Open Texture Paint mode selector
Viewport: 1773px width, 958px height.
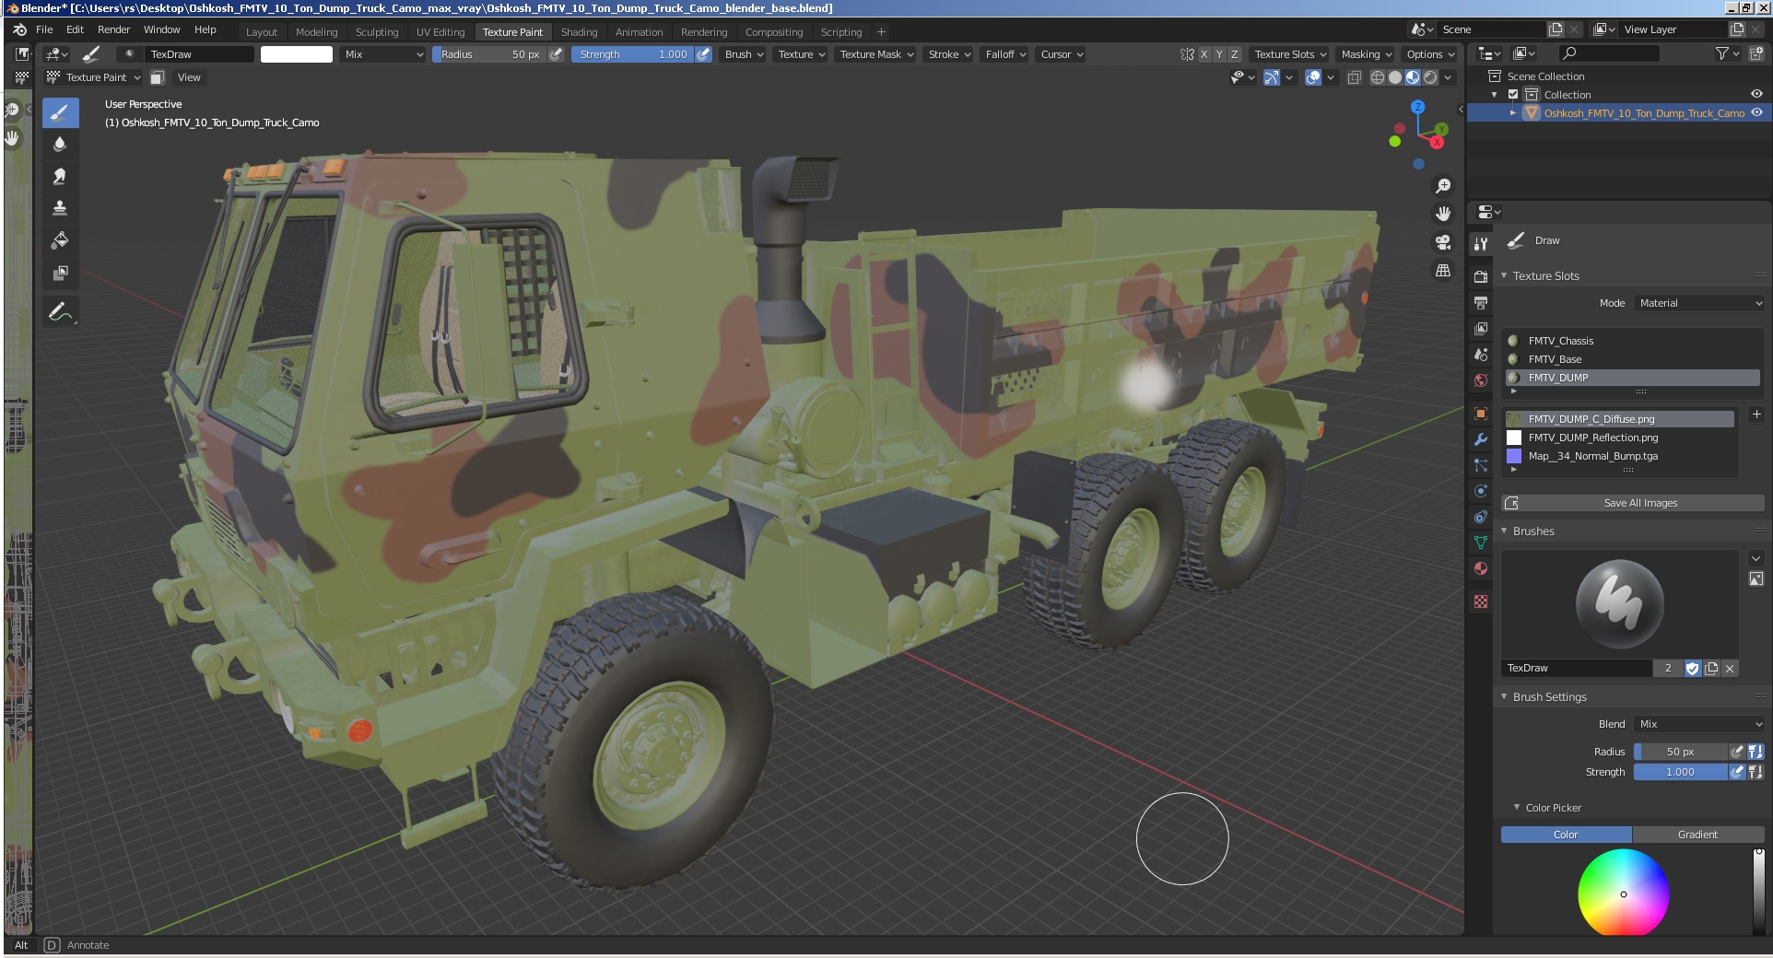(94, 77)
